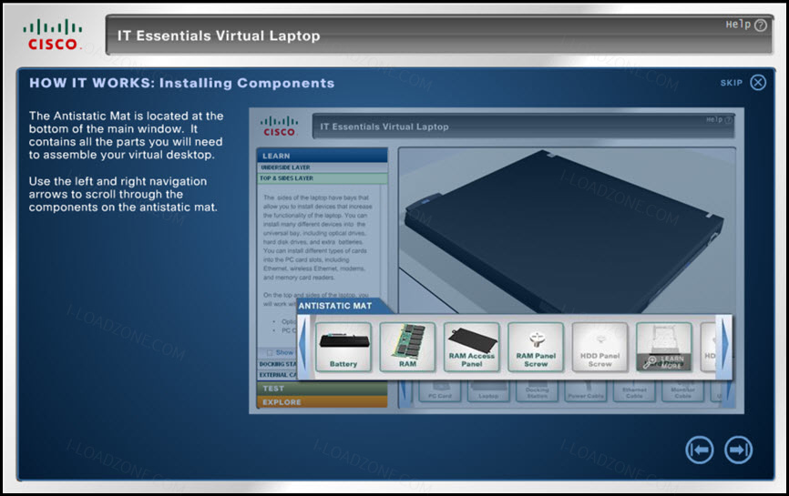This screenshot has width=789, height=496.
Task: Go to the previous tutorial step
Action: [x=699, y=450]
